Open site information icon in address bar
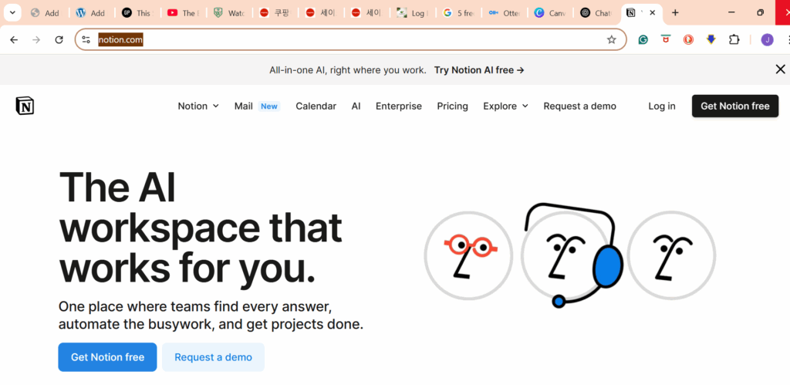Image resolution: width=790 pixels, height=385 pixels. point(86,40)
